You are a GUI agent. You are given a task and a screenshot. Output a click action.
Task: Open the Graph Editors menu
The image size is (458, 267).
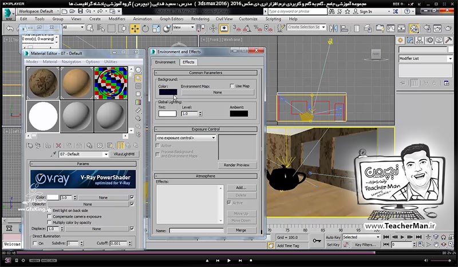pos(171,19)
